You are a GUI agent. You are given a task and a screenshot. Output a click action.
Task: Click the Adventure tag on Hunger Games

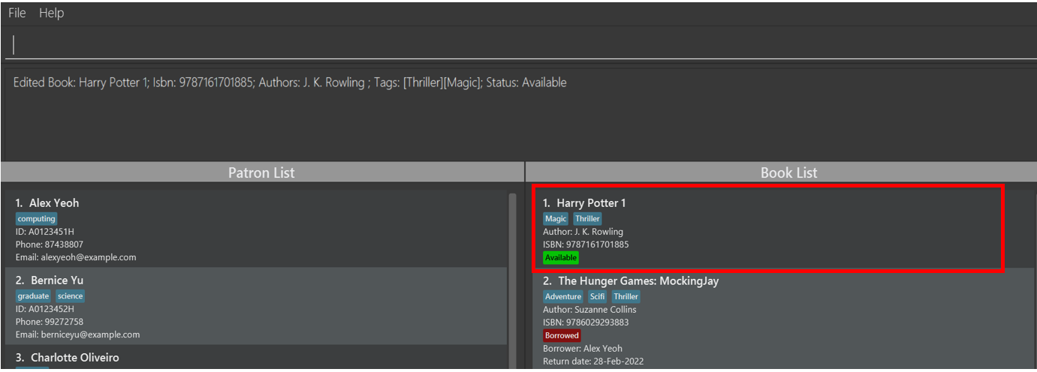tap(563, 297)
